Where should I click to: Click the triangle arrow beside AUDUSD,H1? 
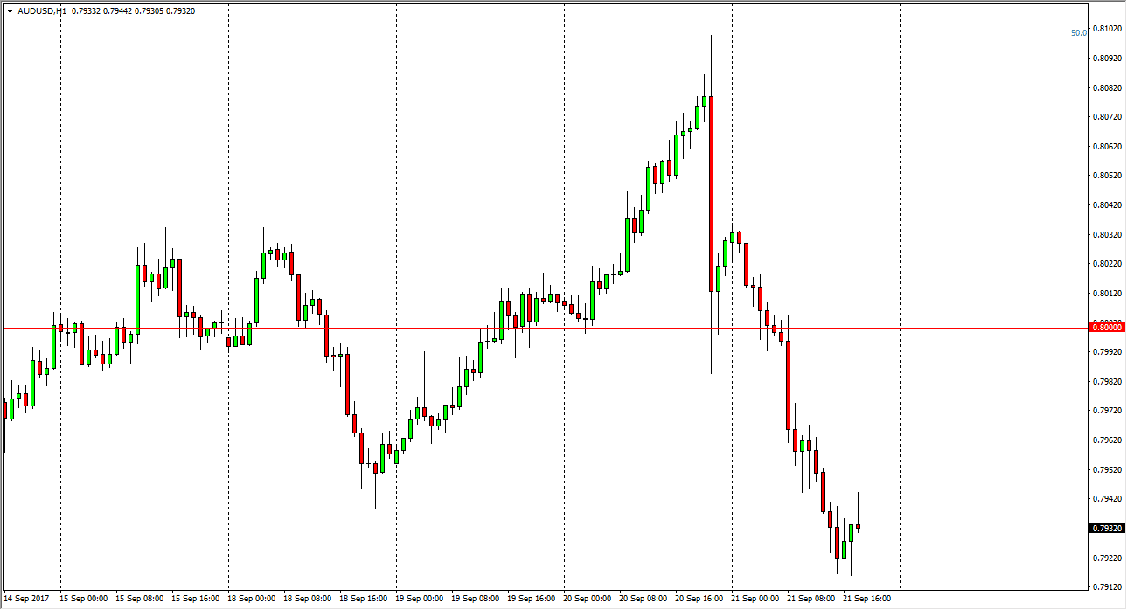click(x=10, y=12)
